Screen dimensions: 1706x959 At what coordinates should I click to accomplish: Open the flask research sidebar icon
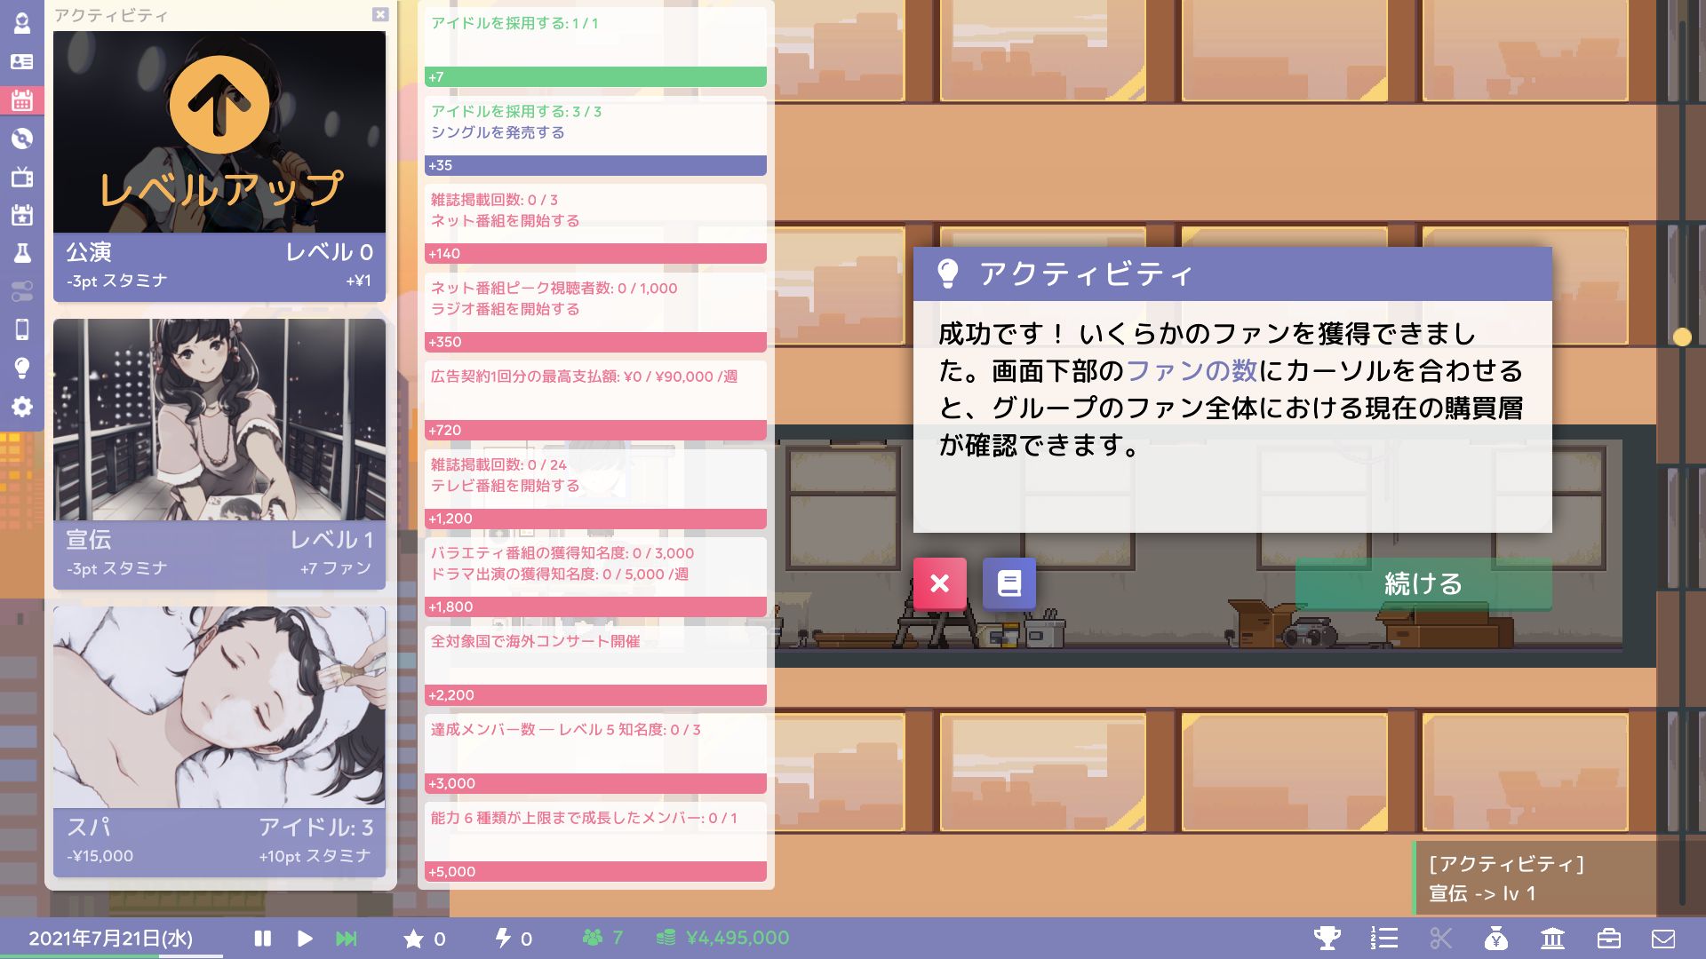(21, 253)
